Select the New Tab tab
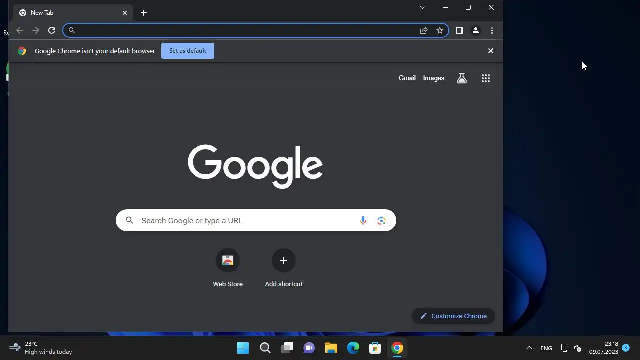 click(x=73, y=13)
